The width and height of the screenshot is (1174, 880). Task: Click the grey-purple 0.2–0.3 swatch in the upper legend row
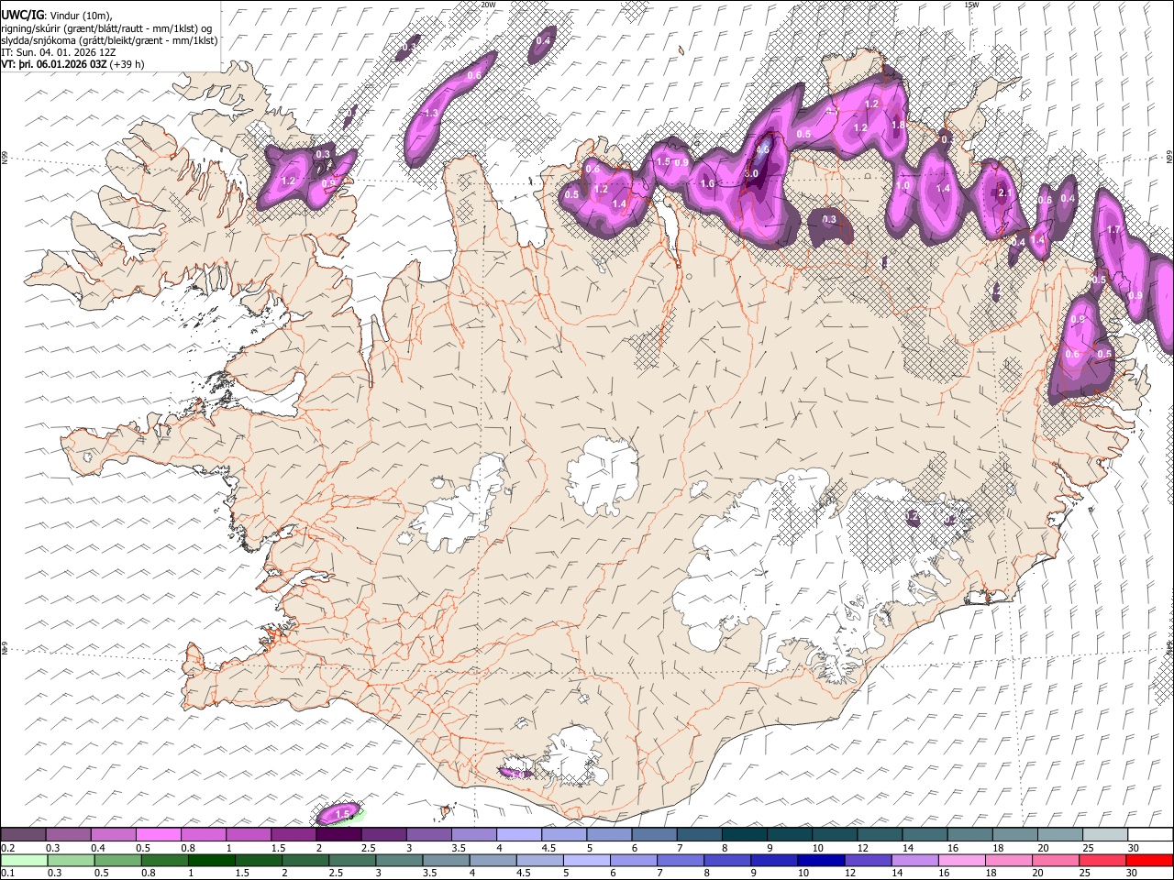tap(24, 835)
